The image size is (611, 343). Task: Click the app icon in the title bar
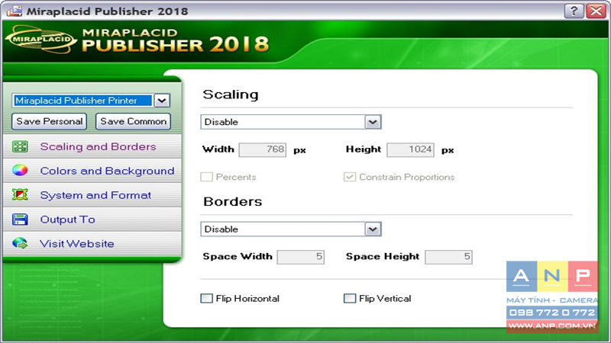(14, 11)
